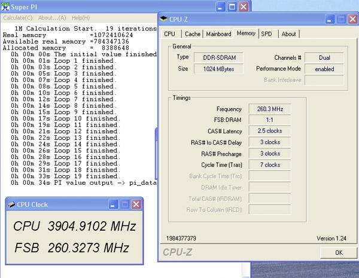Maximize the Super PI window

tap(232, 7)
